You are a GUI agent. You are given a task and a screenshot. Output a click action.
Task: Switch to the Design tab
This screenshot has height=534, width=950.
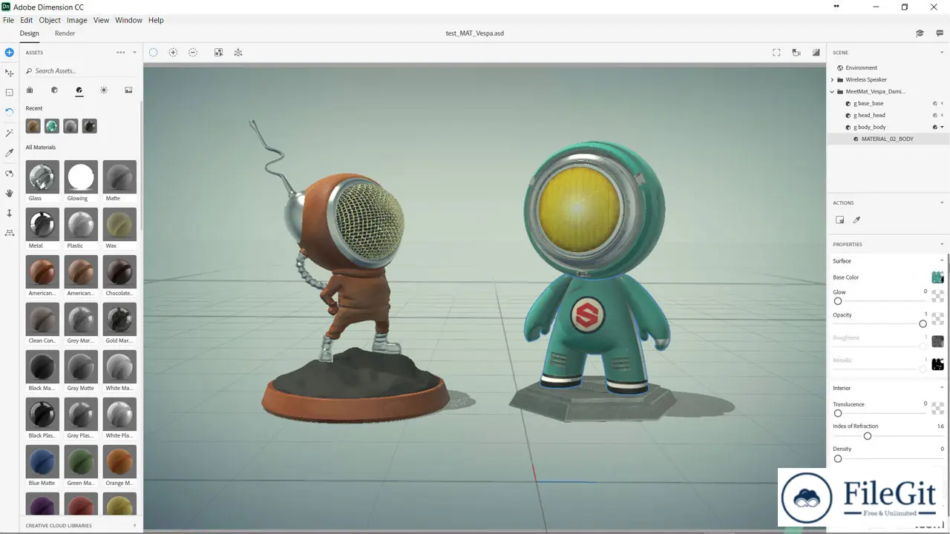tap(30, 33)
